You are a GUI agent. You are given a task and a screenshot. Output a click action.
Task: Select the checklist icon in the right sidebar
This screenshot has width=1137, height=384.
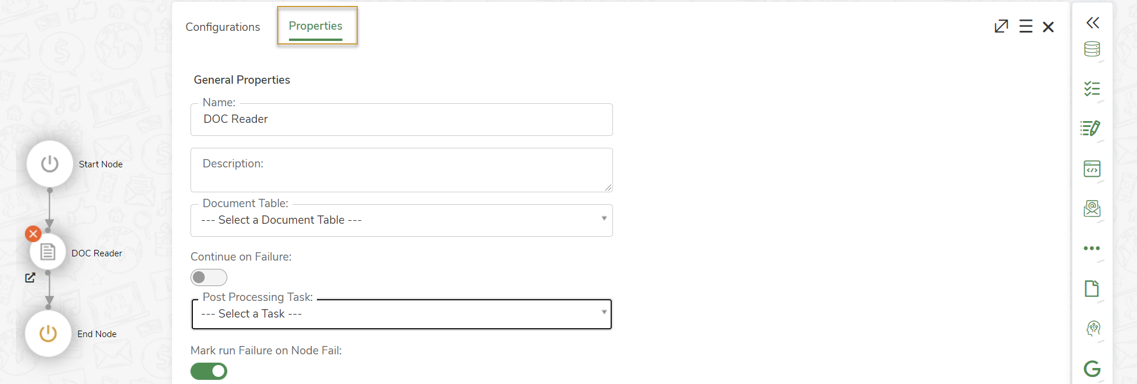(1092, 89)
